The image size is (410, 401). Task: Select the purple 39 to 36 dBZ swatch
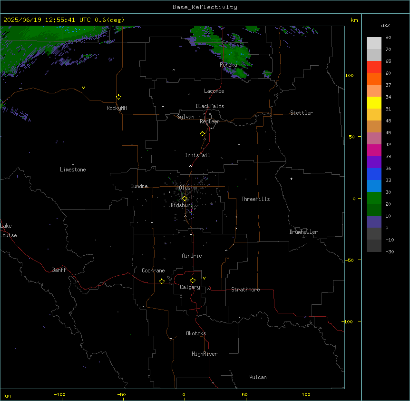[x=374, y=162]
